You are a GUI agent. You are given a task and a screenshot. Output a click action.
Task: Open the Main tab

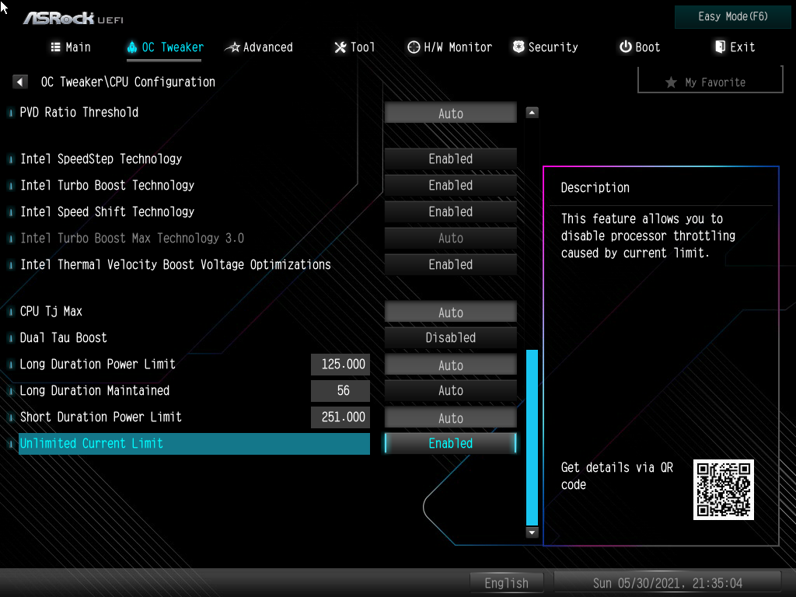click(71, 47)
